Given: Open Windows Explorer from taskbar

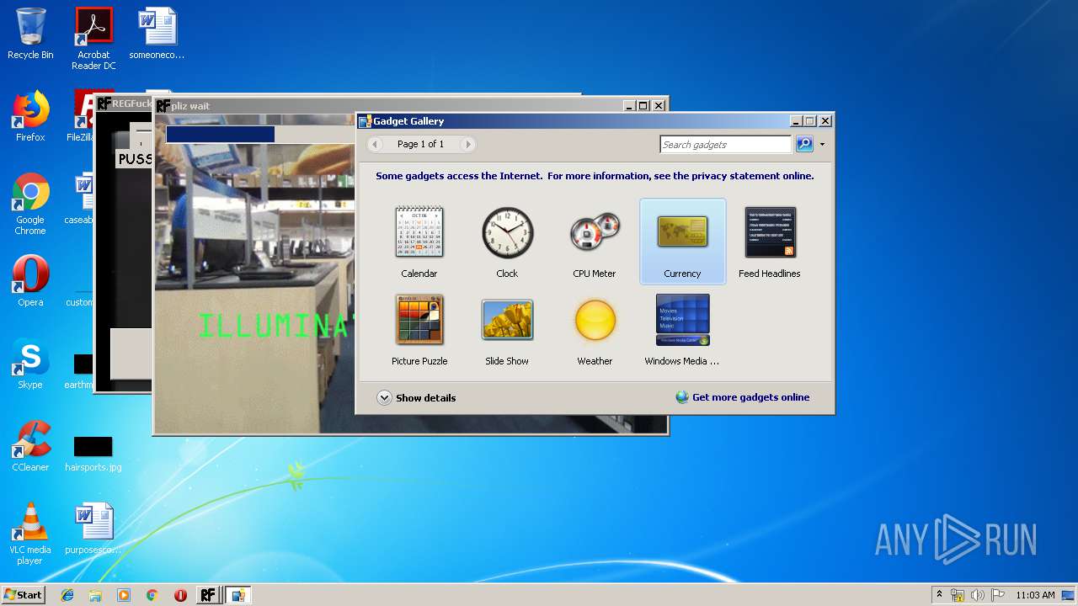Looking at the screenshot, I should click(95, 595).
